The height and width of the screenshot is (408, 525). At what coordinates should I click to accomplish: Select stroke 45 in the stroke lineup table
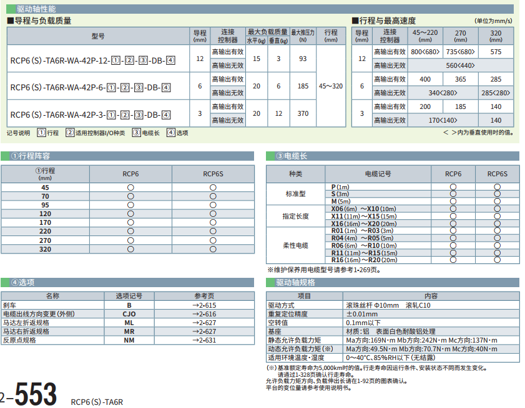click(x=45, y=187)
